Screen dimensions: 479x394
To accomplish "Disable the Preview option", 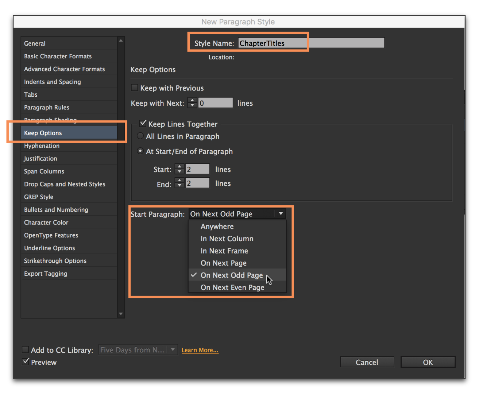I will tap(25, 362).
